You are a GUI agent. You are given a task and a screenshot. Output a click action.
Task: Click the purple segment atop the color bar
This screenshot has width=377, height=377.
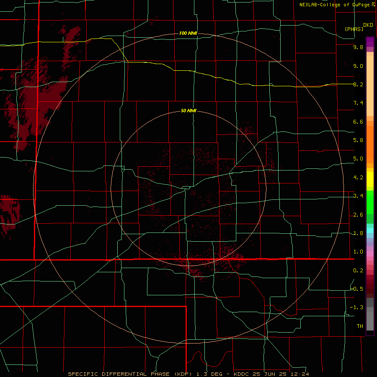tap(370, 42)
